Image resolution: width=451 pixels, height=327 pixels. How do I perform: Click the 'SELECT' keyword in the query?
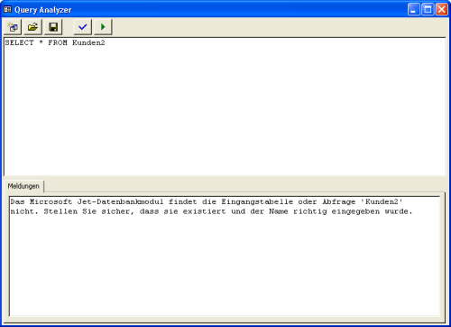point(19,42)
